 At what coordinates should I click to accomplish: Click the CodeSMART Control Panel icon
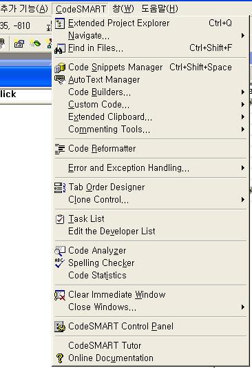tap(60, 327)
